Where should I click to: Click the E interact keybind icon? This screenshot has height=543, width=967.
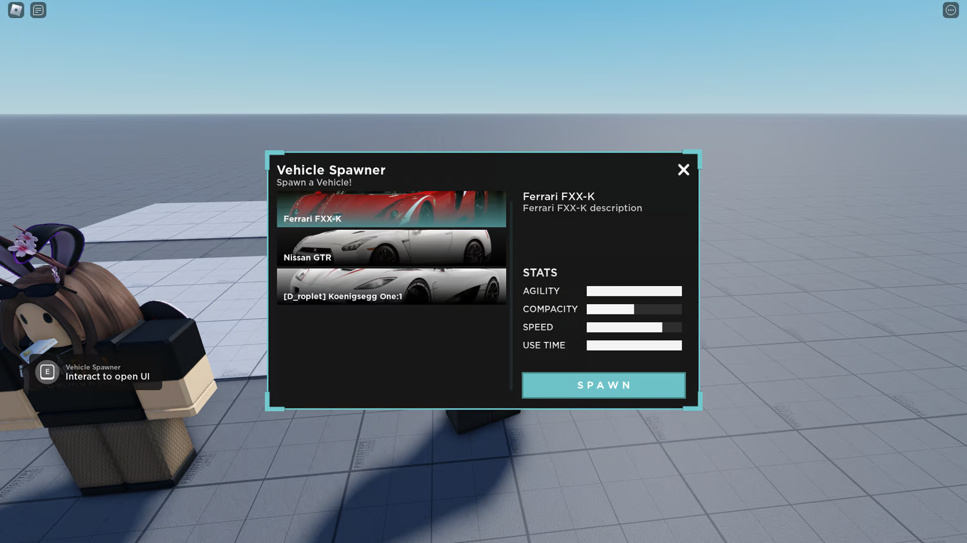point(46,372)
